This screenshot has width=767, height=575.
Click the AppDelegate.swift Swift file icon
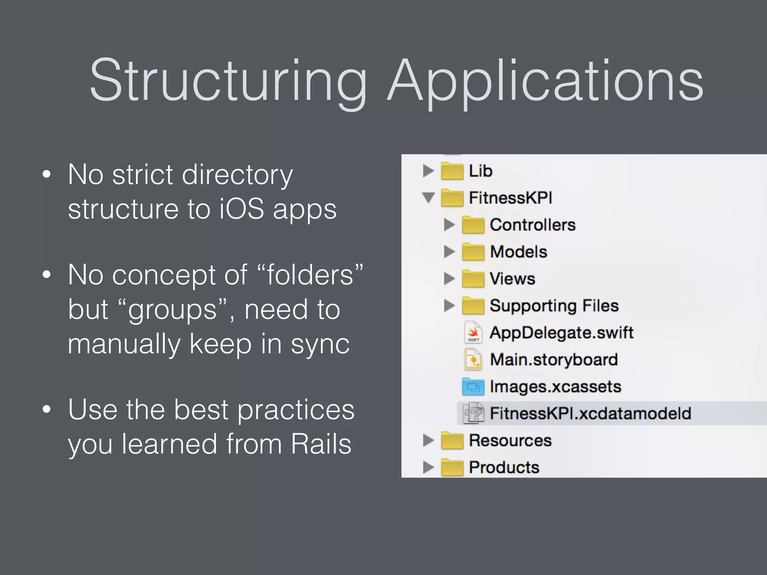(473, 332)
